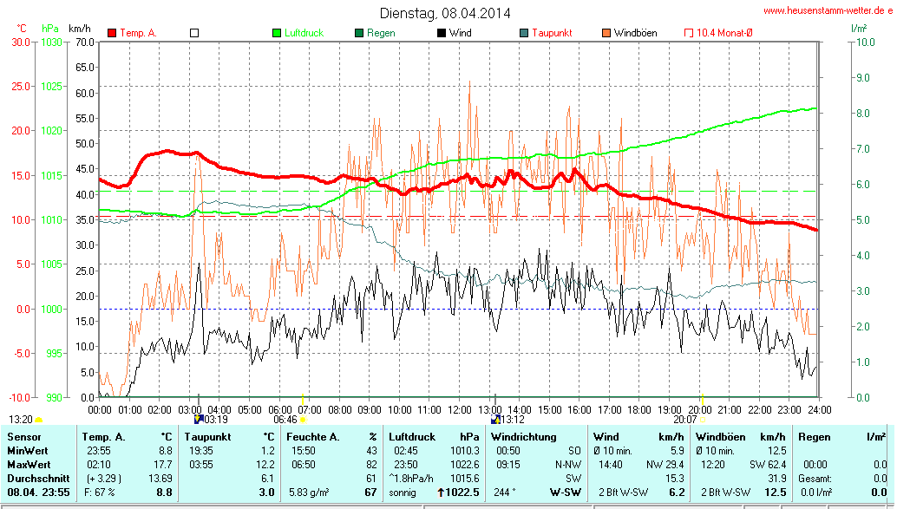This screenshot has width=897, height=509.
Task: Click the pressure trend arrow beside 1022.5
Action: pos(441,493)
